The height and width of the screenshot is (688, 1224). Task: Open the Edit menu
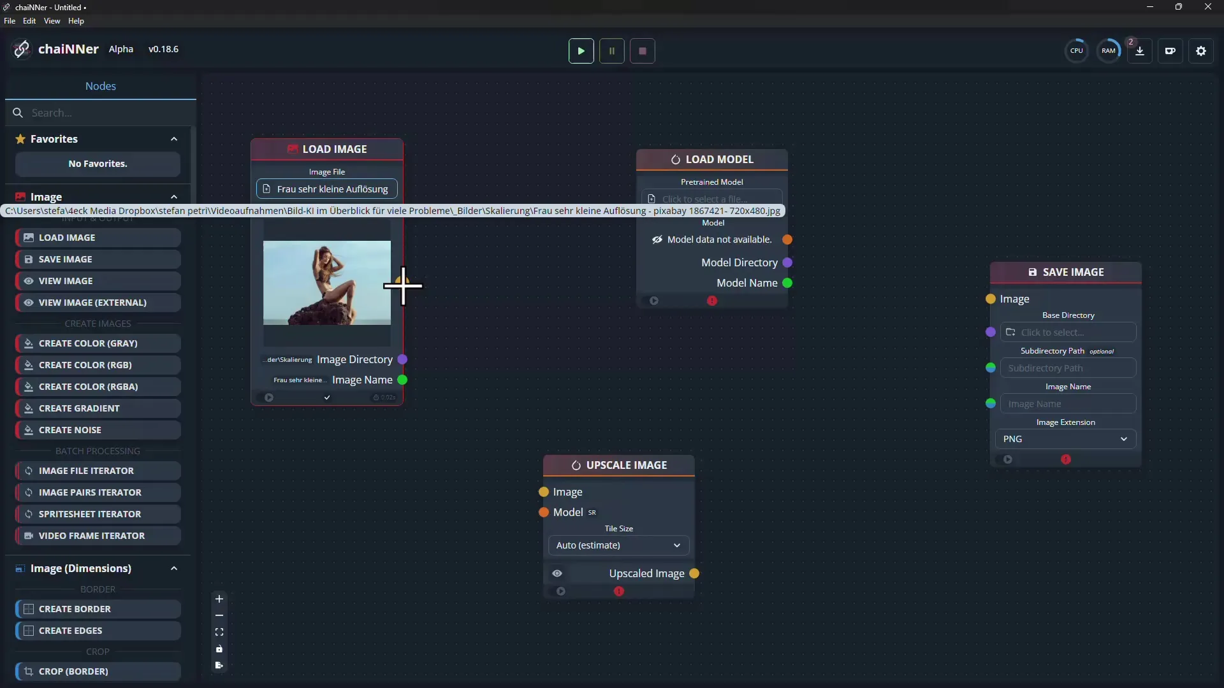pos(29,20)
